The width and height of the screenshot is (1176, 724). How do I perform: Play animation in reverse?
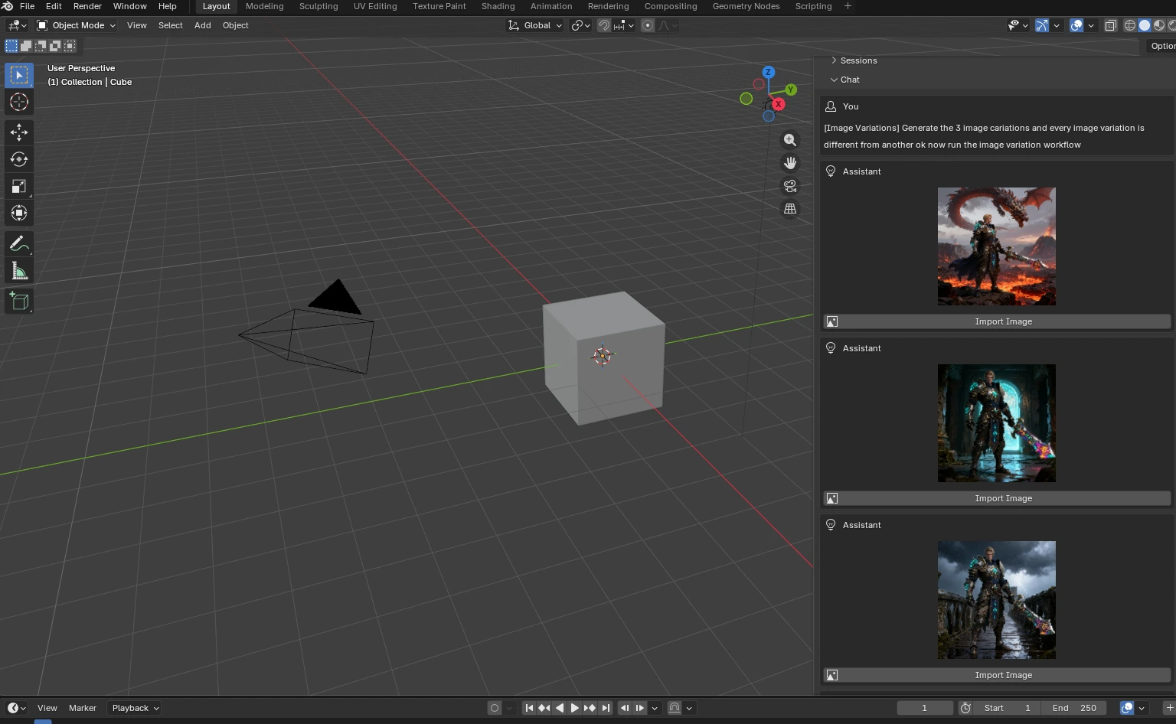[560, 708]
